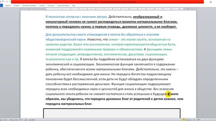Image resolution: width=216 pixels, height=121 pixels.
Task: Click underlined phrase 'духовные ценности, а не наоборот.'
Action: coord(149,27)
